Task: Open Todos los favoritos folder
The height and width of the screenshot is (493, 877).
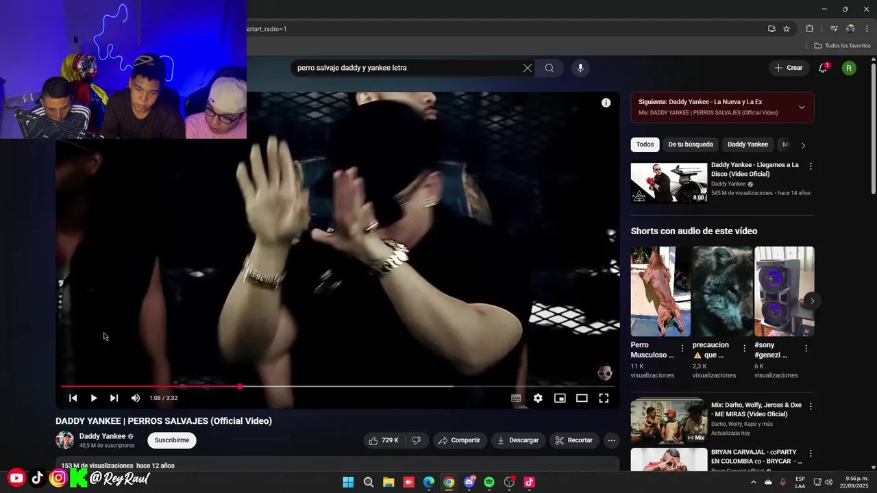Action: (x=842, y=46)
